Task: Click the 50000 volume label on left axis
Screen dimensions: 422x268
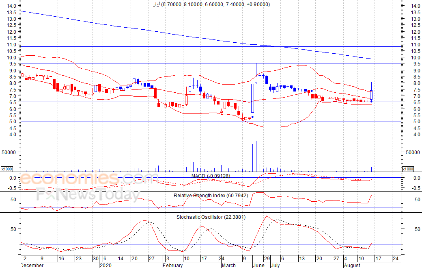Action: (x=9, y=153)
